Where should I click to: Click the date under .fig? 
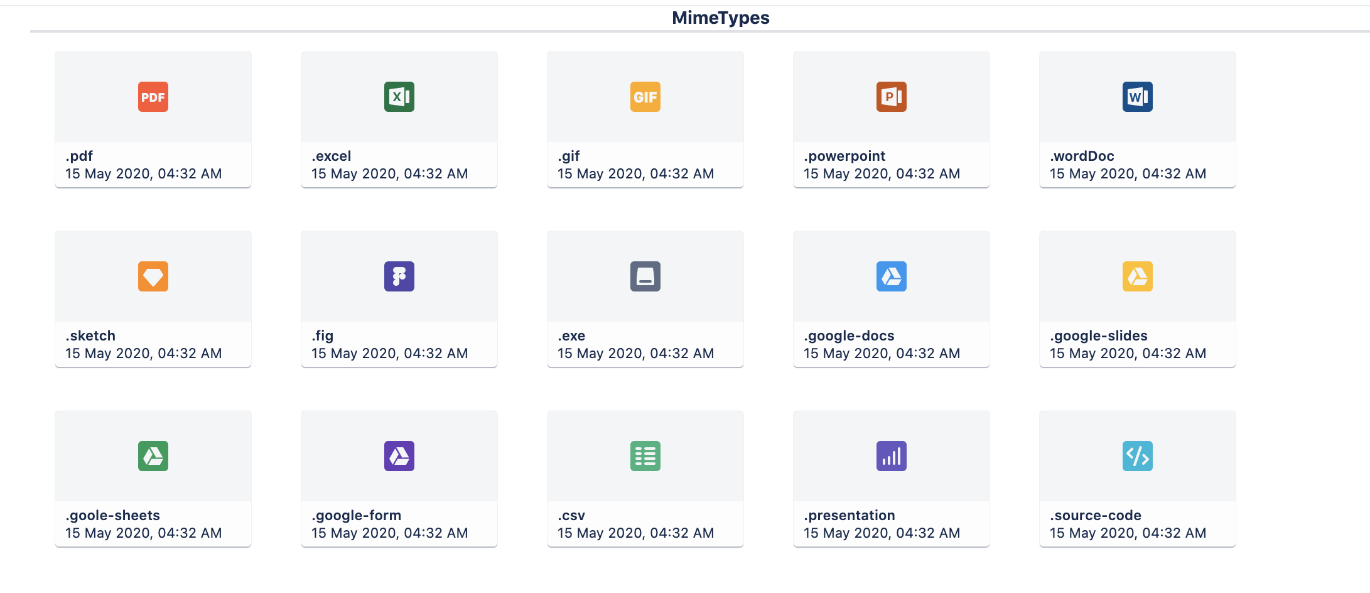[x=390, y=353]
